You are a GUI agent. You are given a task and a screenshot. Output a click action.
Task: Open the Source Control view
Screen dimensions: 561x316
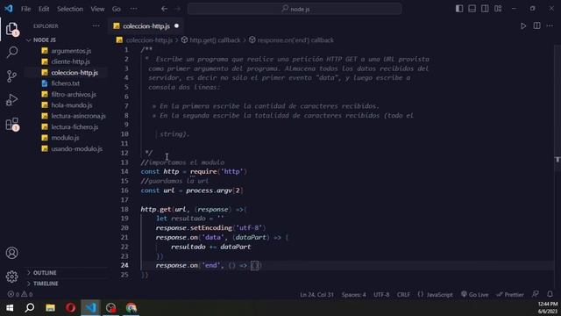[11, 76]
